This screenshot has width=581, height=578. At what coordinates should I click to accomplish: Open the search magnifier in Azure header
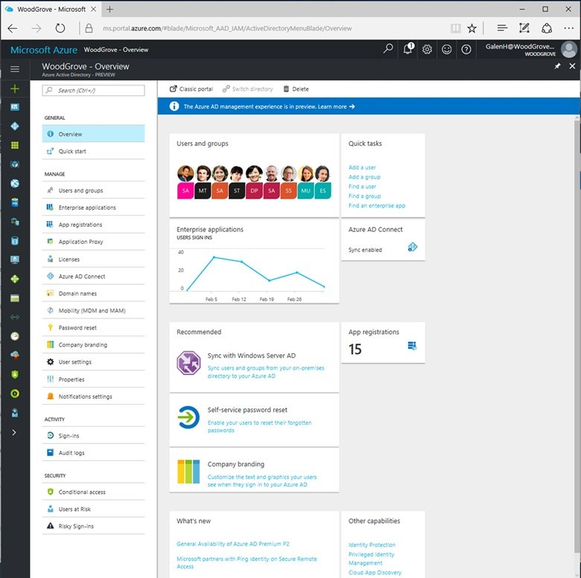point(388,49)
